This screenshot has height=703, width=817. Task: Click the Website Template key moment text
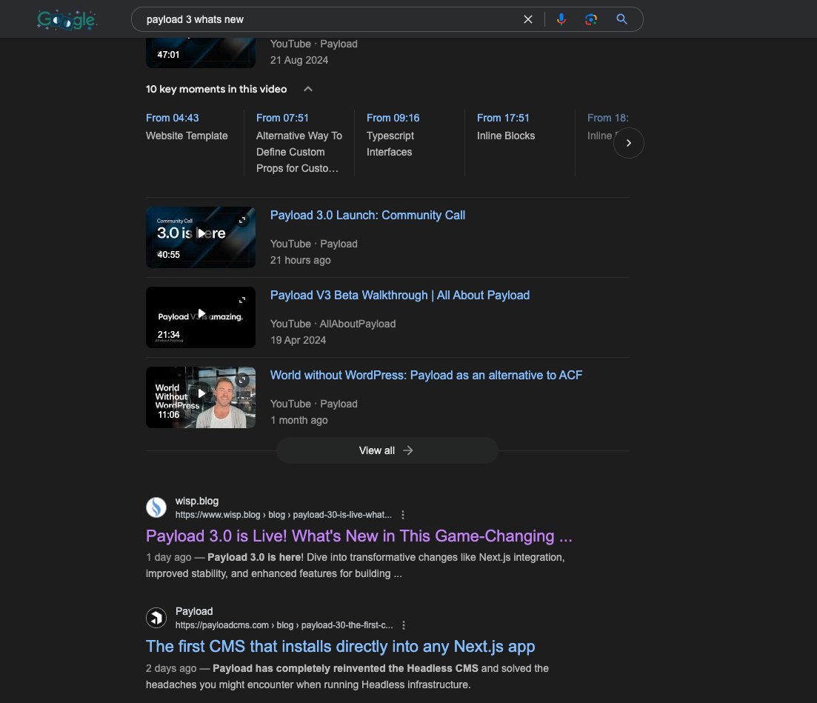[x=187, y=136]
